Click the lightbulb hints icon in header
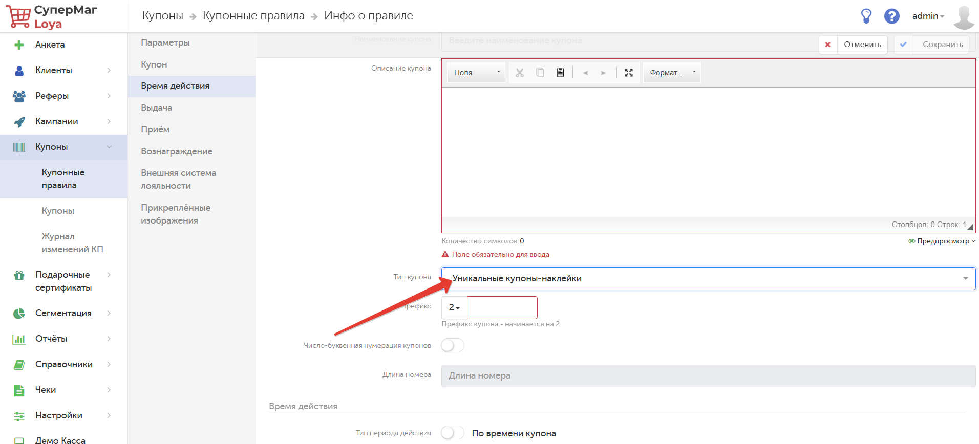 866,16
